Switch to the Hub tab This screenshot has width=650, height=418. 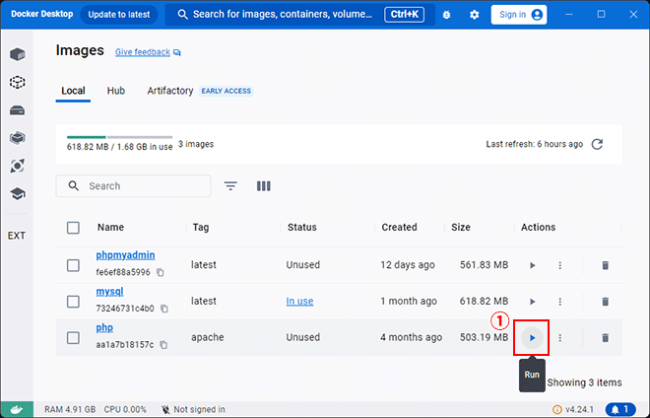[116, 91]
